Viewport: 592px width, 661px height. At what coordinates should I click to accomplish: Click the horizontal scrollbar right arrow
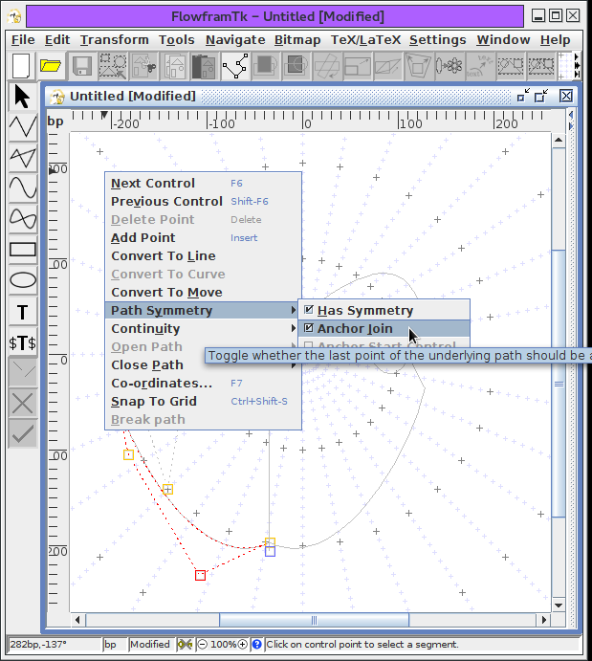click(x=544, y=620)
